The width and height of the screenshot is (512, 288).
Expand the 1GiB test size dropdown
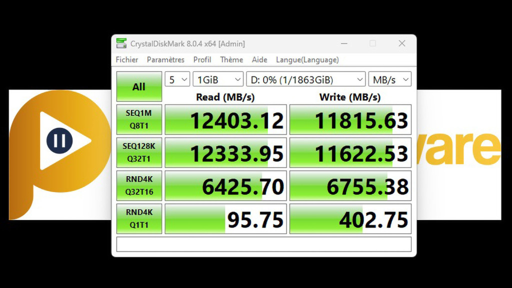click(x=218, y=79)
